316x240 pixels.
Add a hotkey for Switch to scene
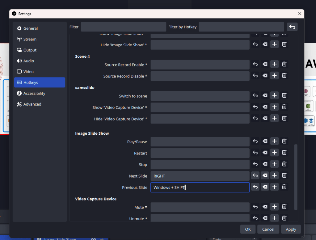[274, 95]
